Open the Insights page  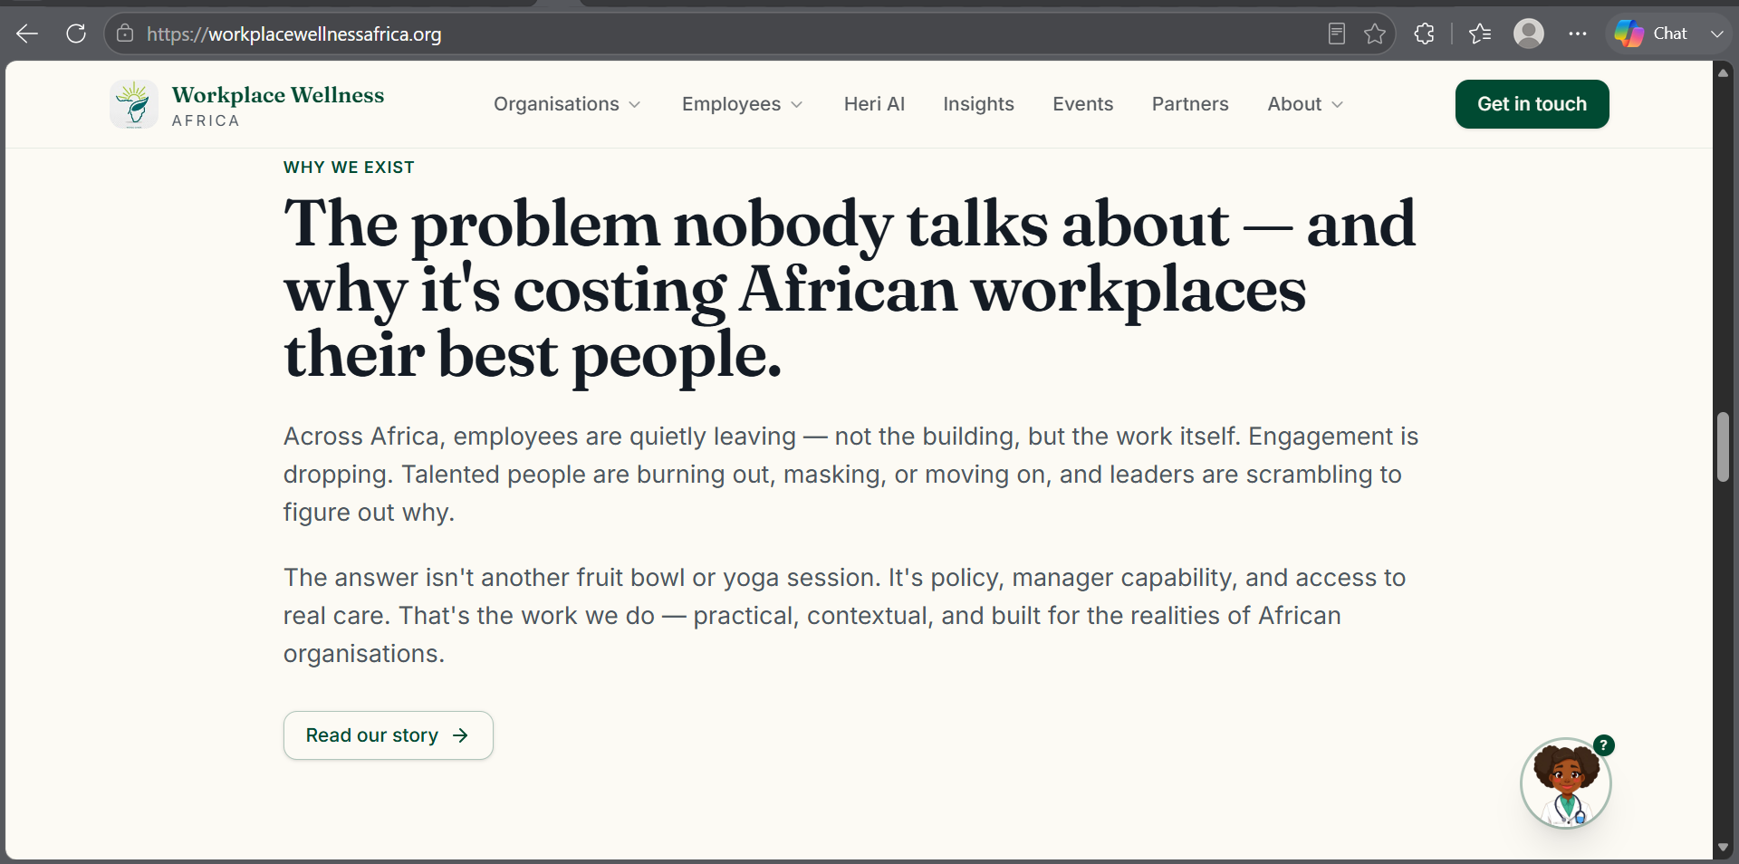978,104
